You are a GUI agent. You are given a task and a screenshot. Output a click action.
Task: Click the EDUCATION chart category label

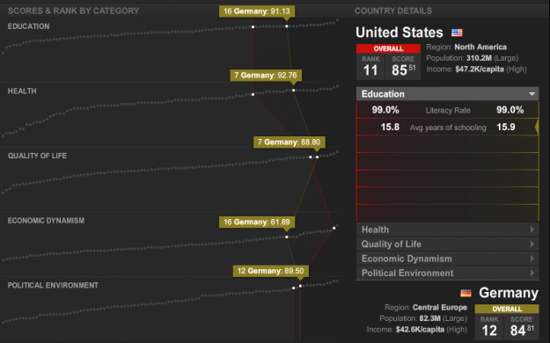(28, 26)
